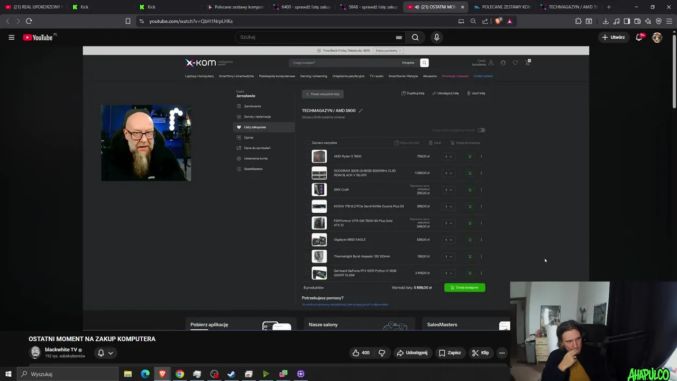Open the browser main menu

click(x=669, y=21)
